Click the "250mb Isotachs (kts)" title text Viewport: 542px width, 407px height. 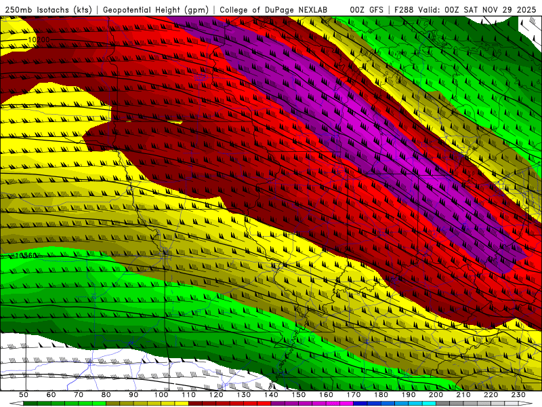pos(48,9)
